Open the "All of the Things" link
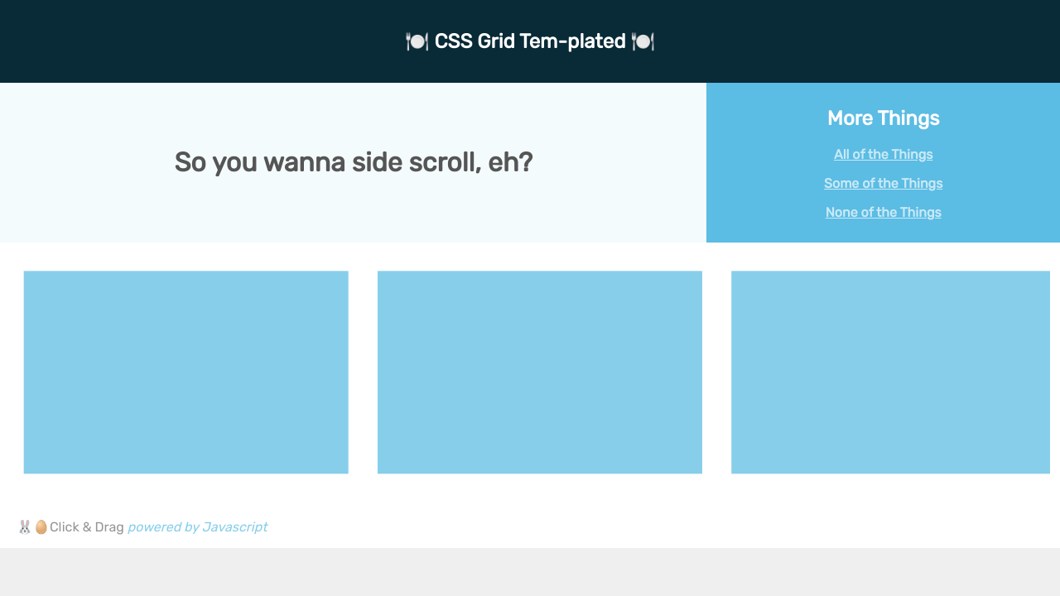Screen dimensions: 1060x596 click(883, 155)
